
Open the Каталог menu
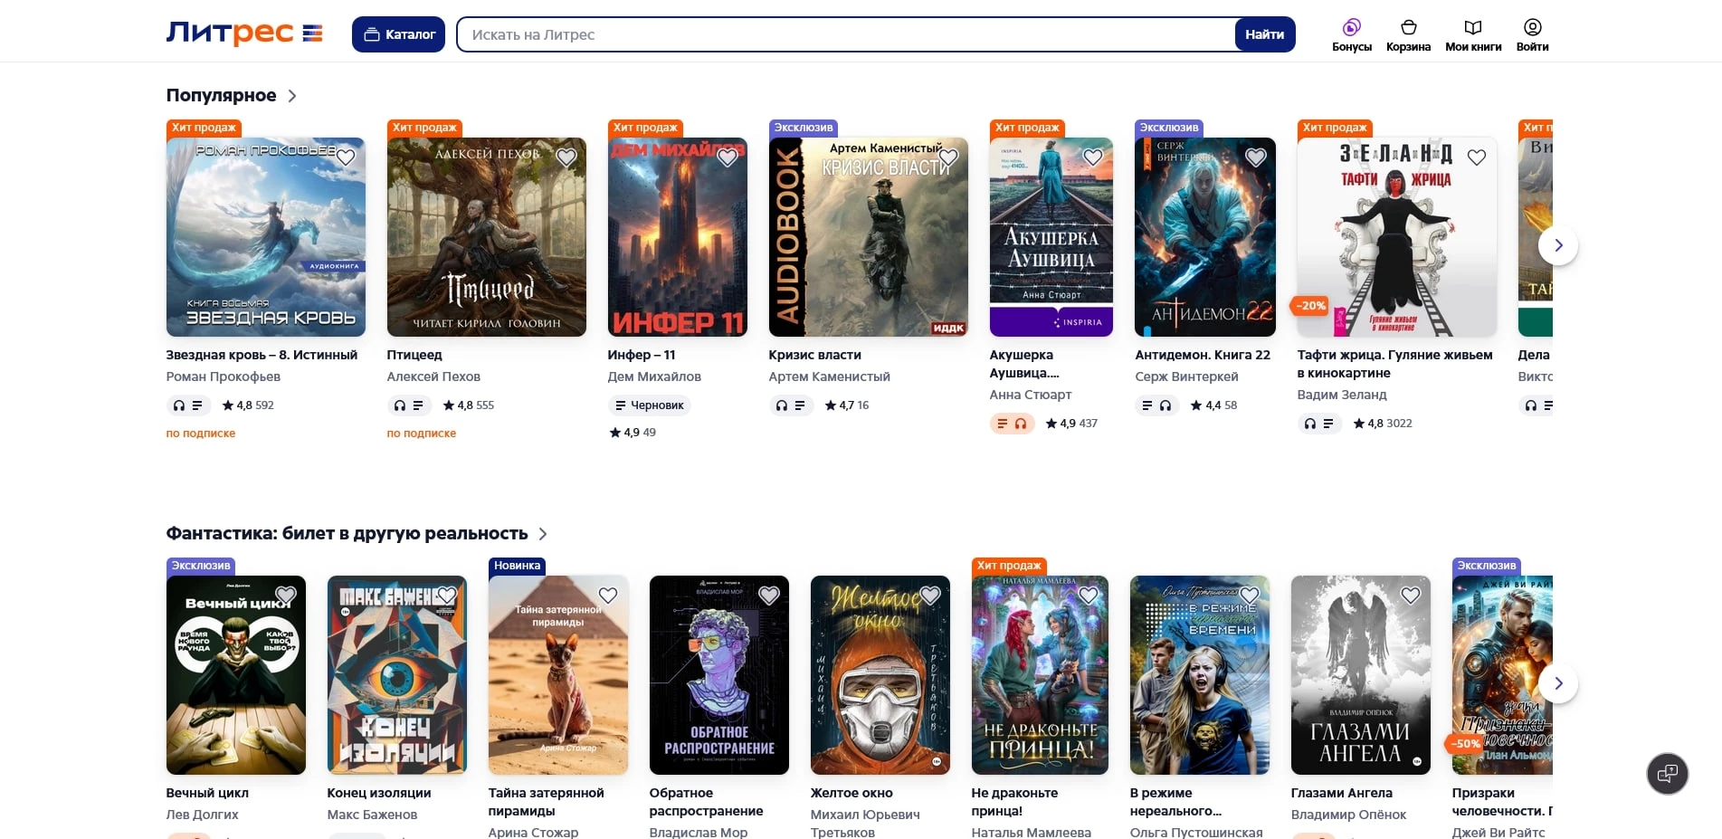tap(398, 34)
